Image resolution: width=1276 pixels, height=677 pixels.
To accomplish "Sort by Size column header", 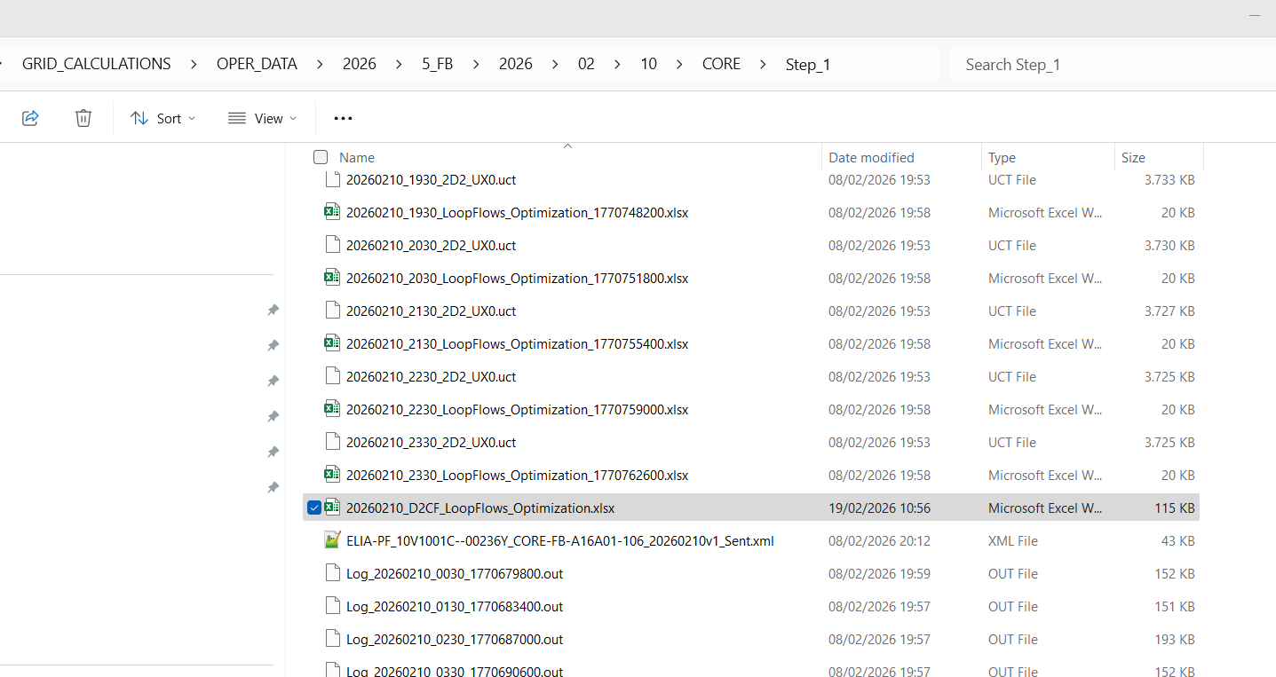I will point(1133,158).
